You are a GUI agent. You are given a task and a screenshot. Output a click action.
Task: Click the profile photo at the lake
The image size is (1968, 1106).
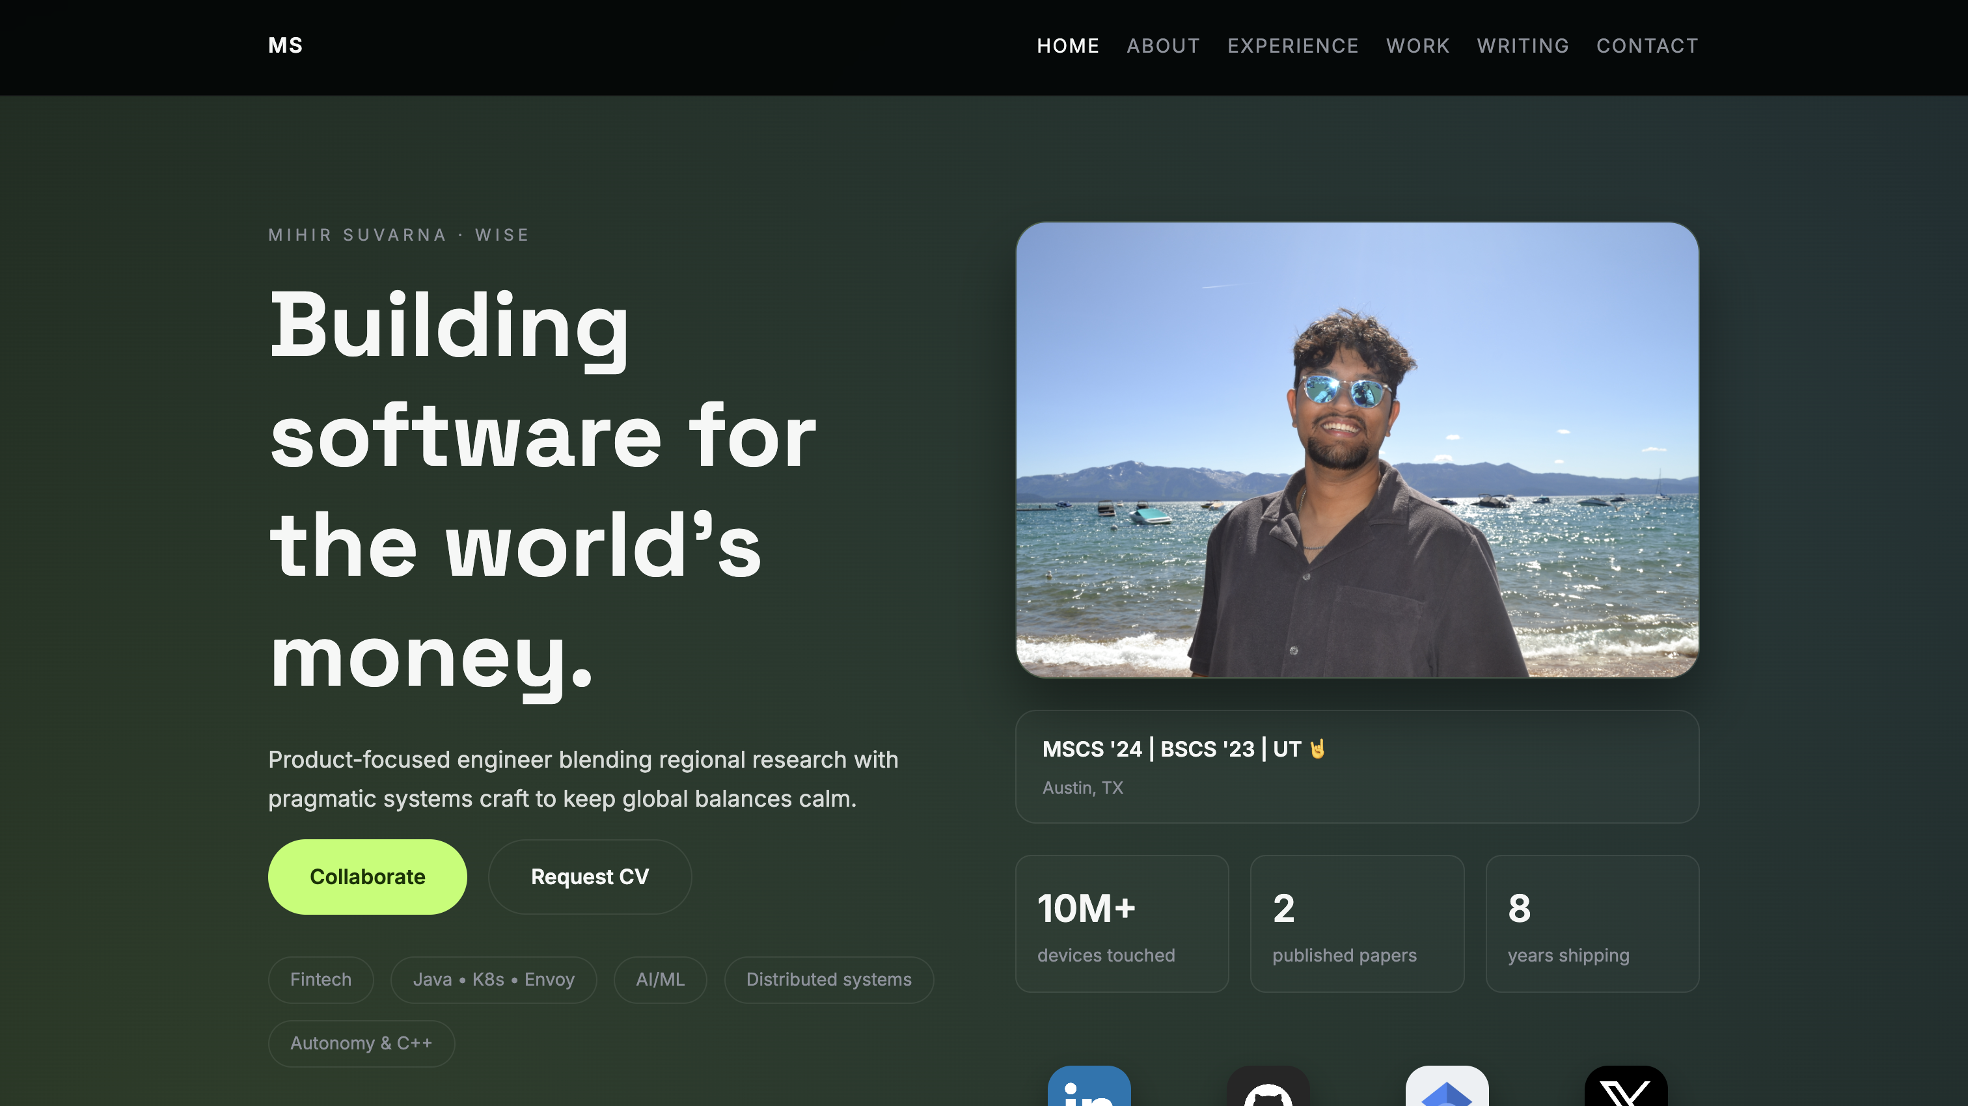click(1357, 450)
